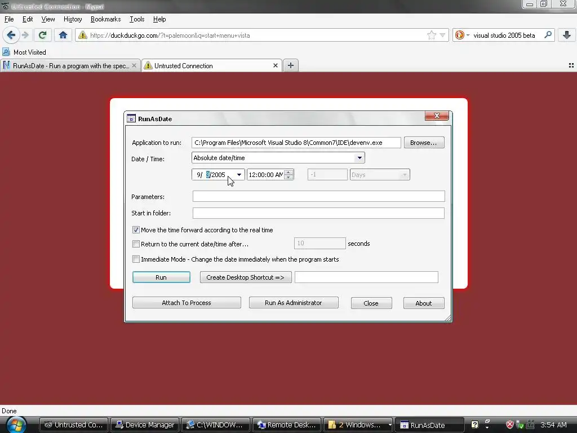Open the Bookmarks menu
577x433 pixels.
pyautogui.click(x=105, y=19)
